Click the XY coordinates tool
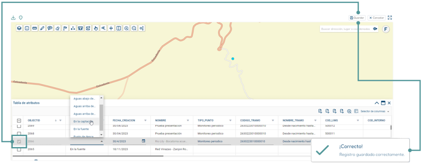422x164 pixels. [73, 28]
